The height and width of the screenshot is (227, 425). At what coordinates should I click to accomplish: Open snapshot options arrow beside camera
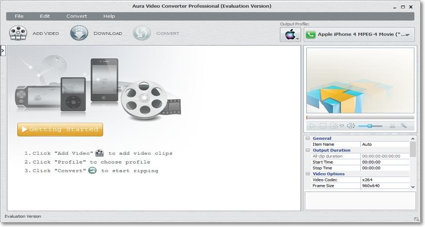tap(341, 126)
